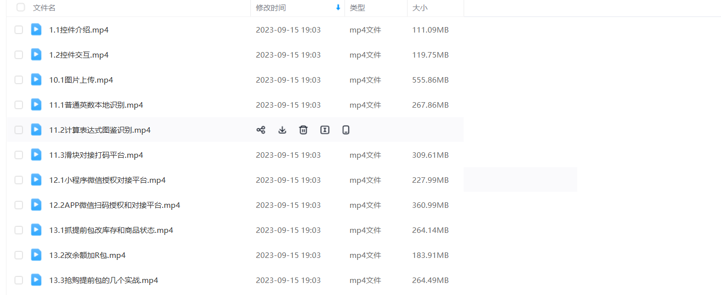Image resolution: width=721 pixels, height=295 pixels.
Task: Toggle the select-all checkbox in header
Action: 21,8
